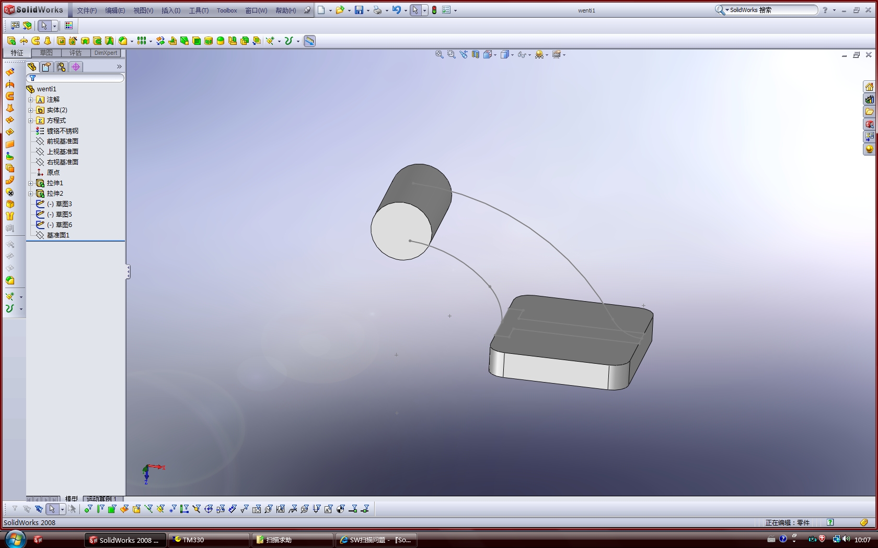Click the Extruded Boss/Base feature icon
878x548 pixels.
click(11, 41)
